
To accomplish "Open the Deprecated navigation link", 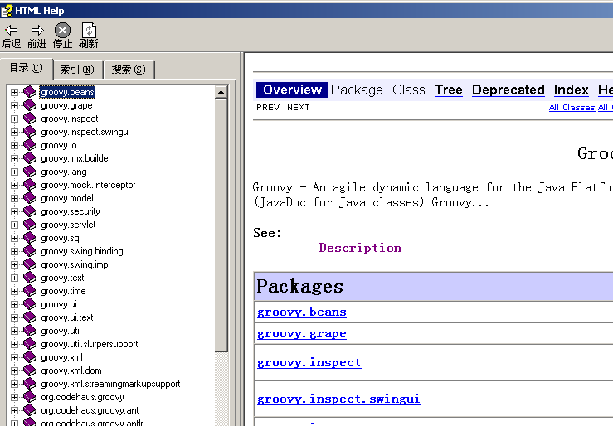I will 508,90.
